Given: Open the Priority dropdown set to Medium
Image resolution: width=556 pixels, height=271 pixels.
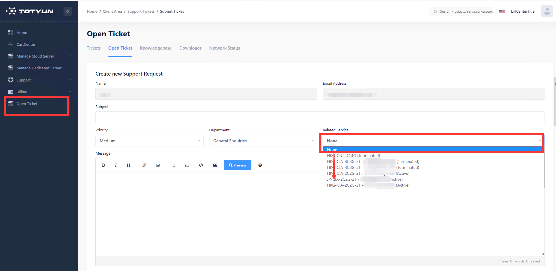Looking at the screenshot, I should 149,141.
